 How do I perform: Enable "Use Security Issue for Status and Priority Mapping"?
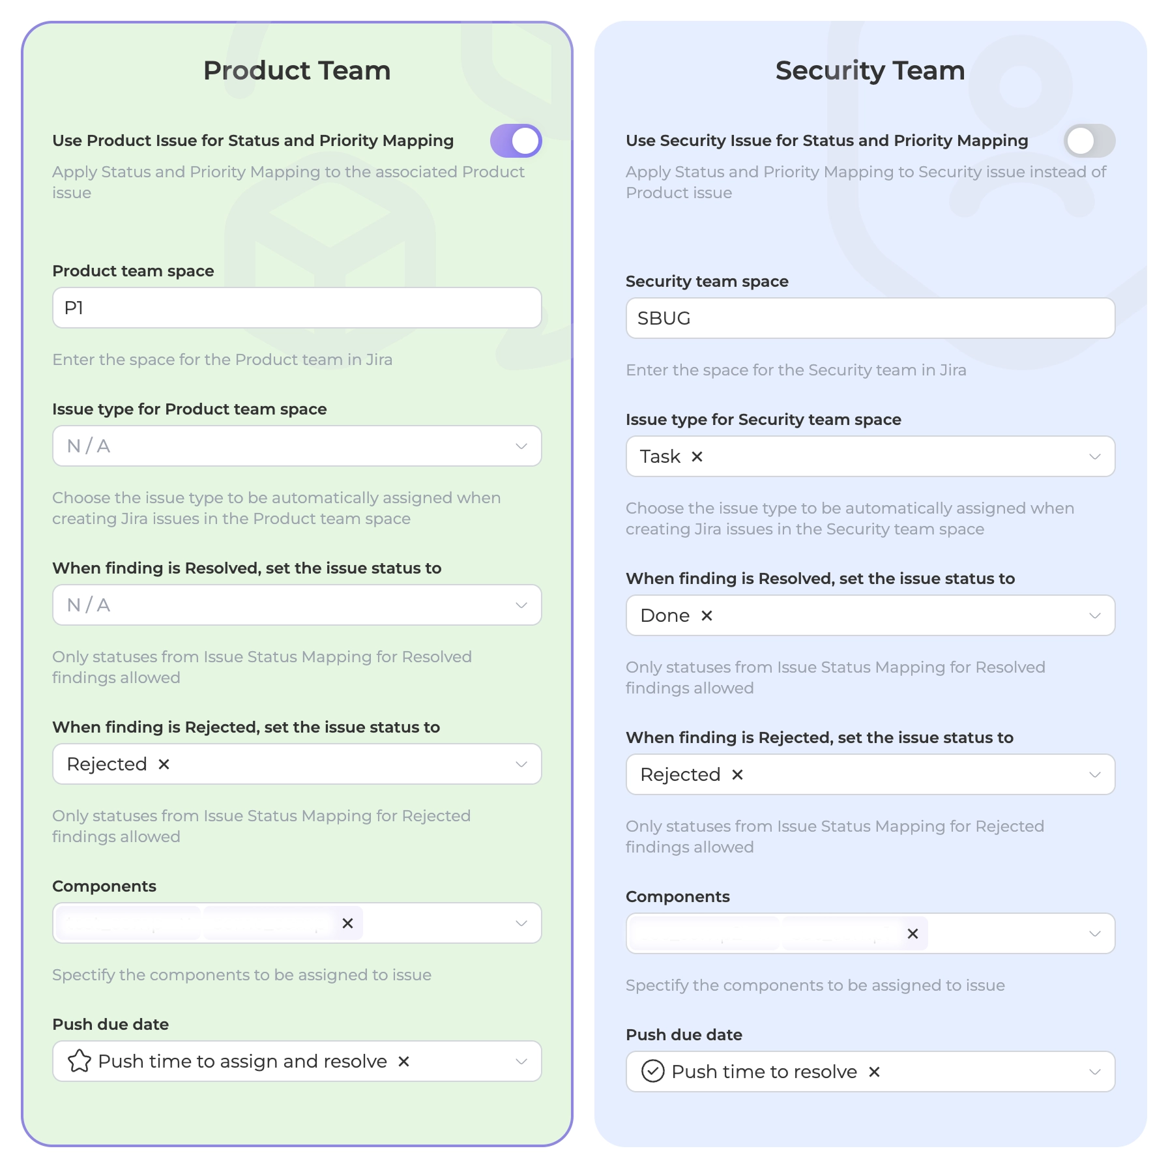click(x=1089, y=140)
